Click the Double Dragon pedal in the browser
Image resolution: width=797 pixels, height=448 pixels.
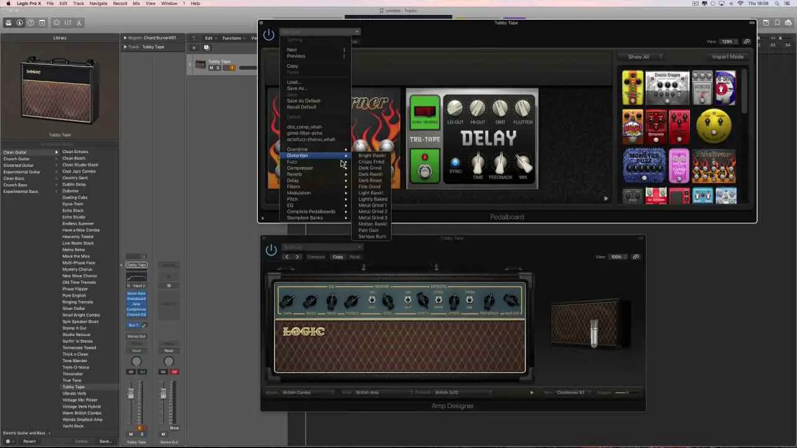click(666, 87)
